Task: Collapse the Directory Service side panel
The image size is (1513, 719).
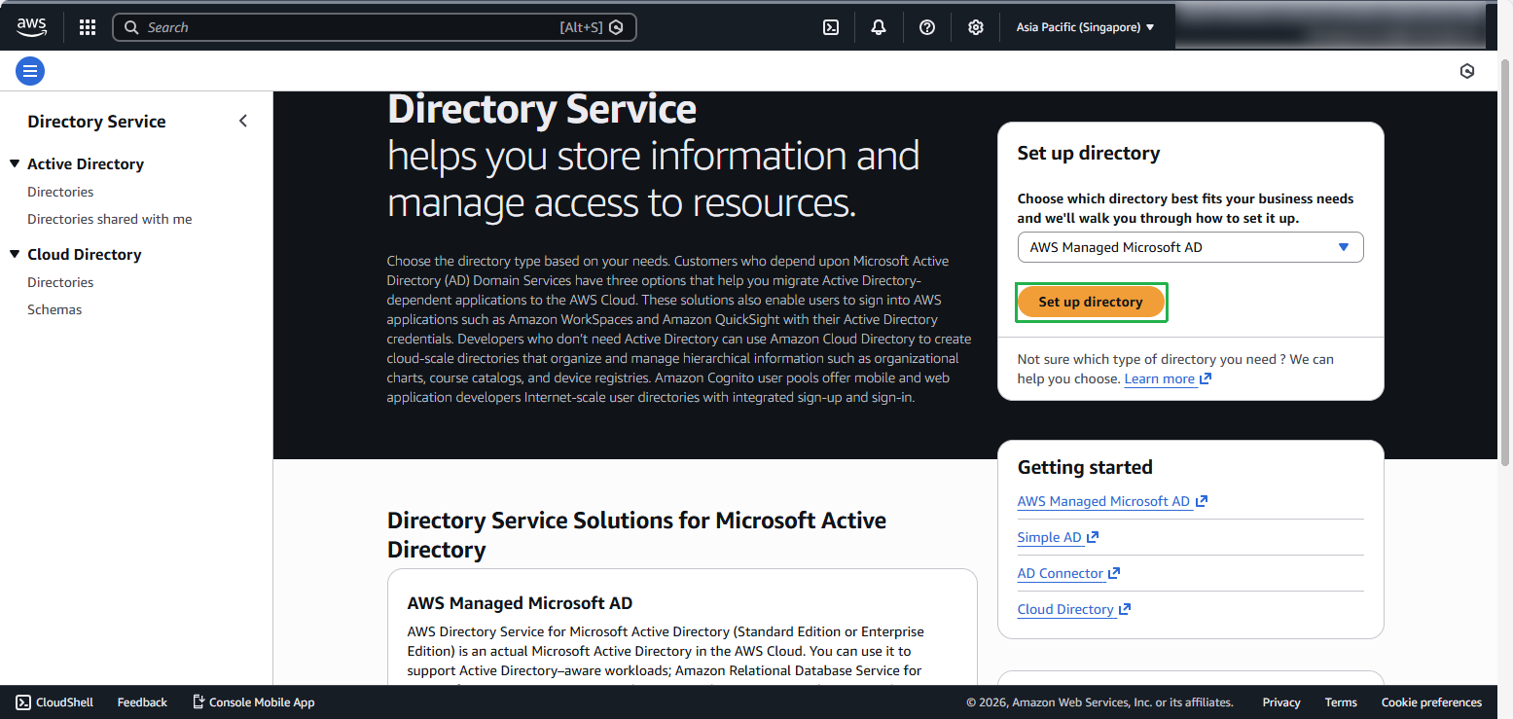Action: tap(243, 121)
